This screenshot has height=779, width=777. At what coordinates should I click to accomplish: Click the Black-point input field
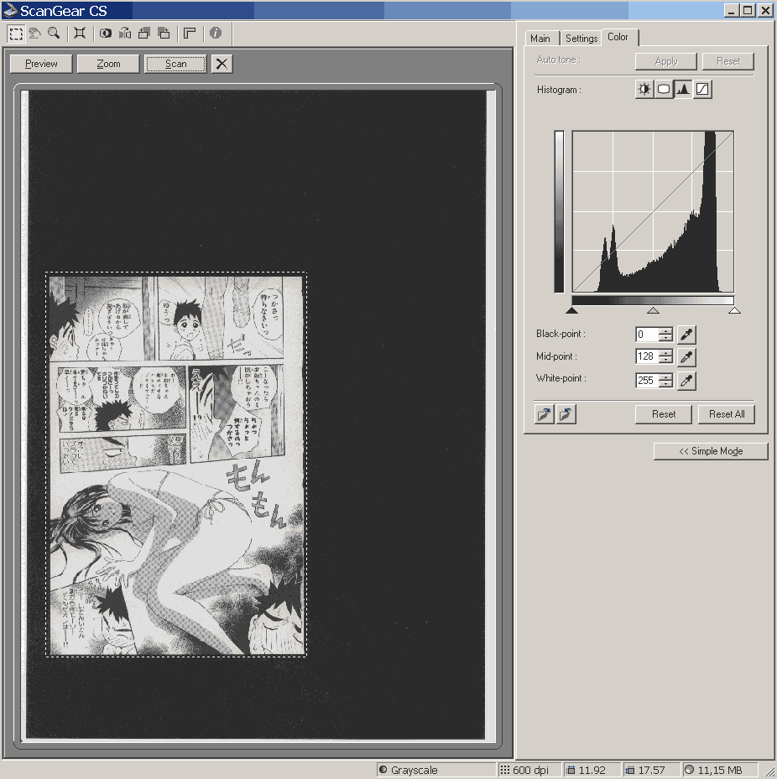click(648, 335)
